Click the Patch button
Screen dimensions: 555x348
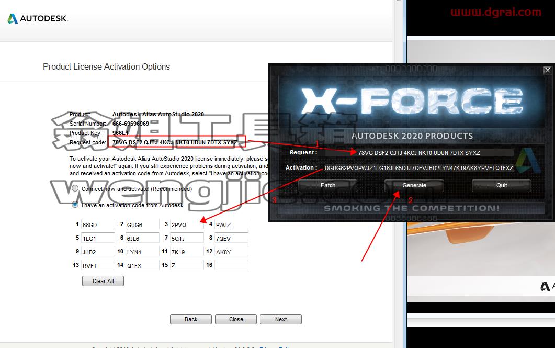328,185
